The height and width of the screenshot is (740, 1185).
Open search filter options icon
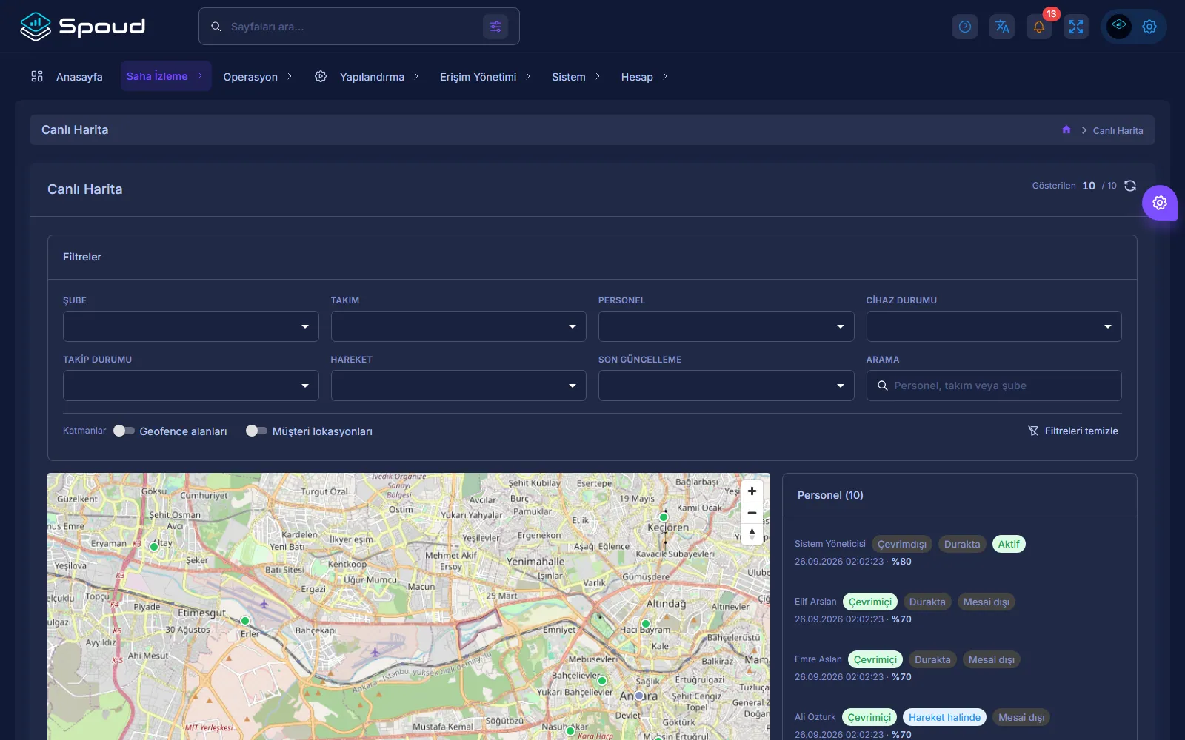click(x=495, y=27)
